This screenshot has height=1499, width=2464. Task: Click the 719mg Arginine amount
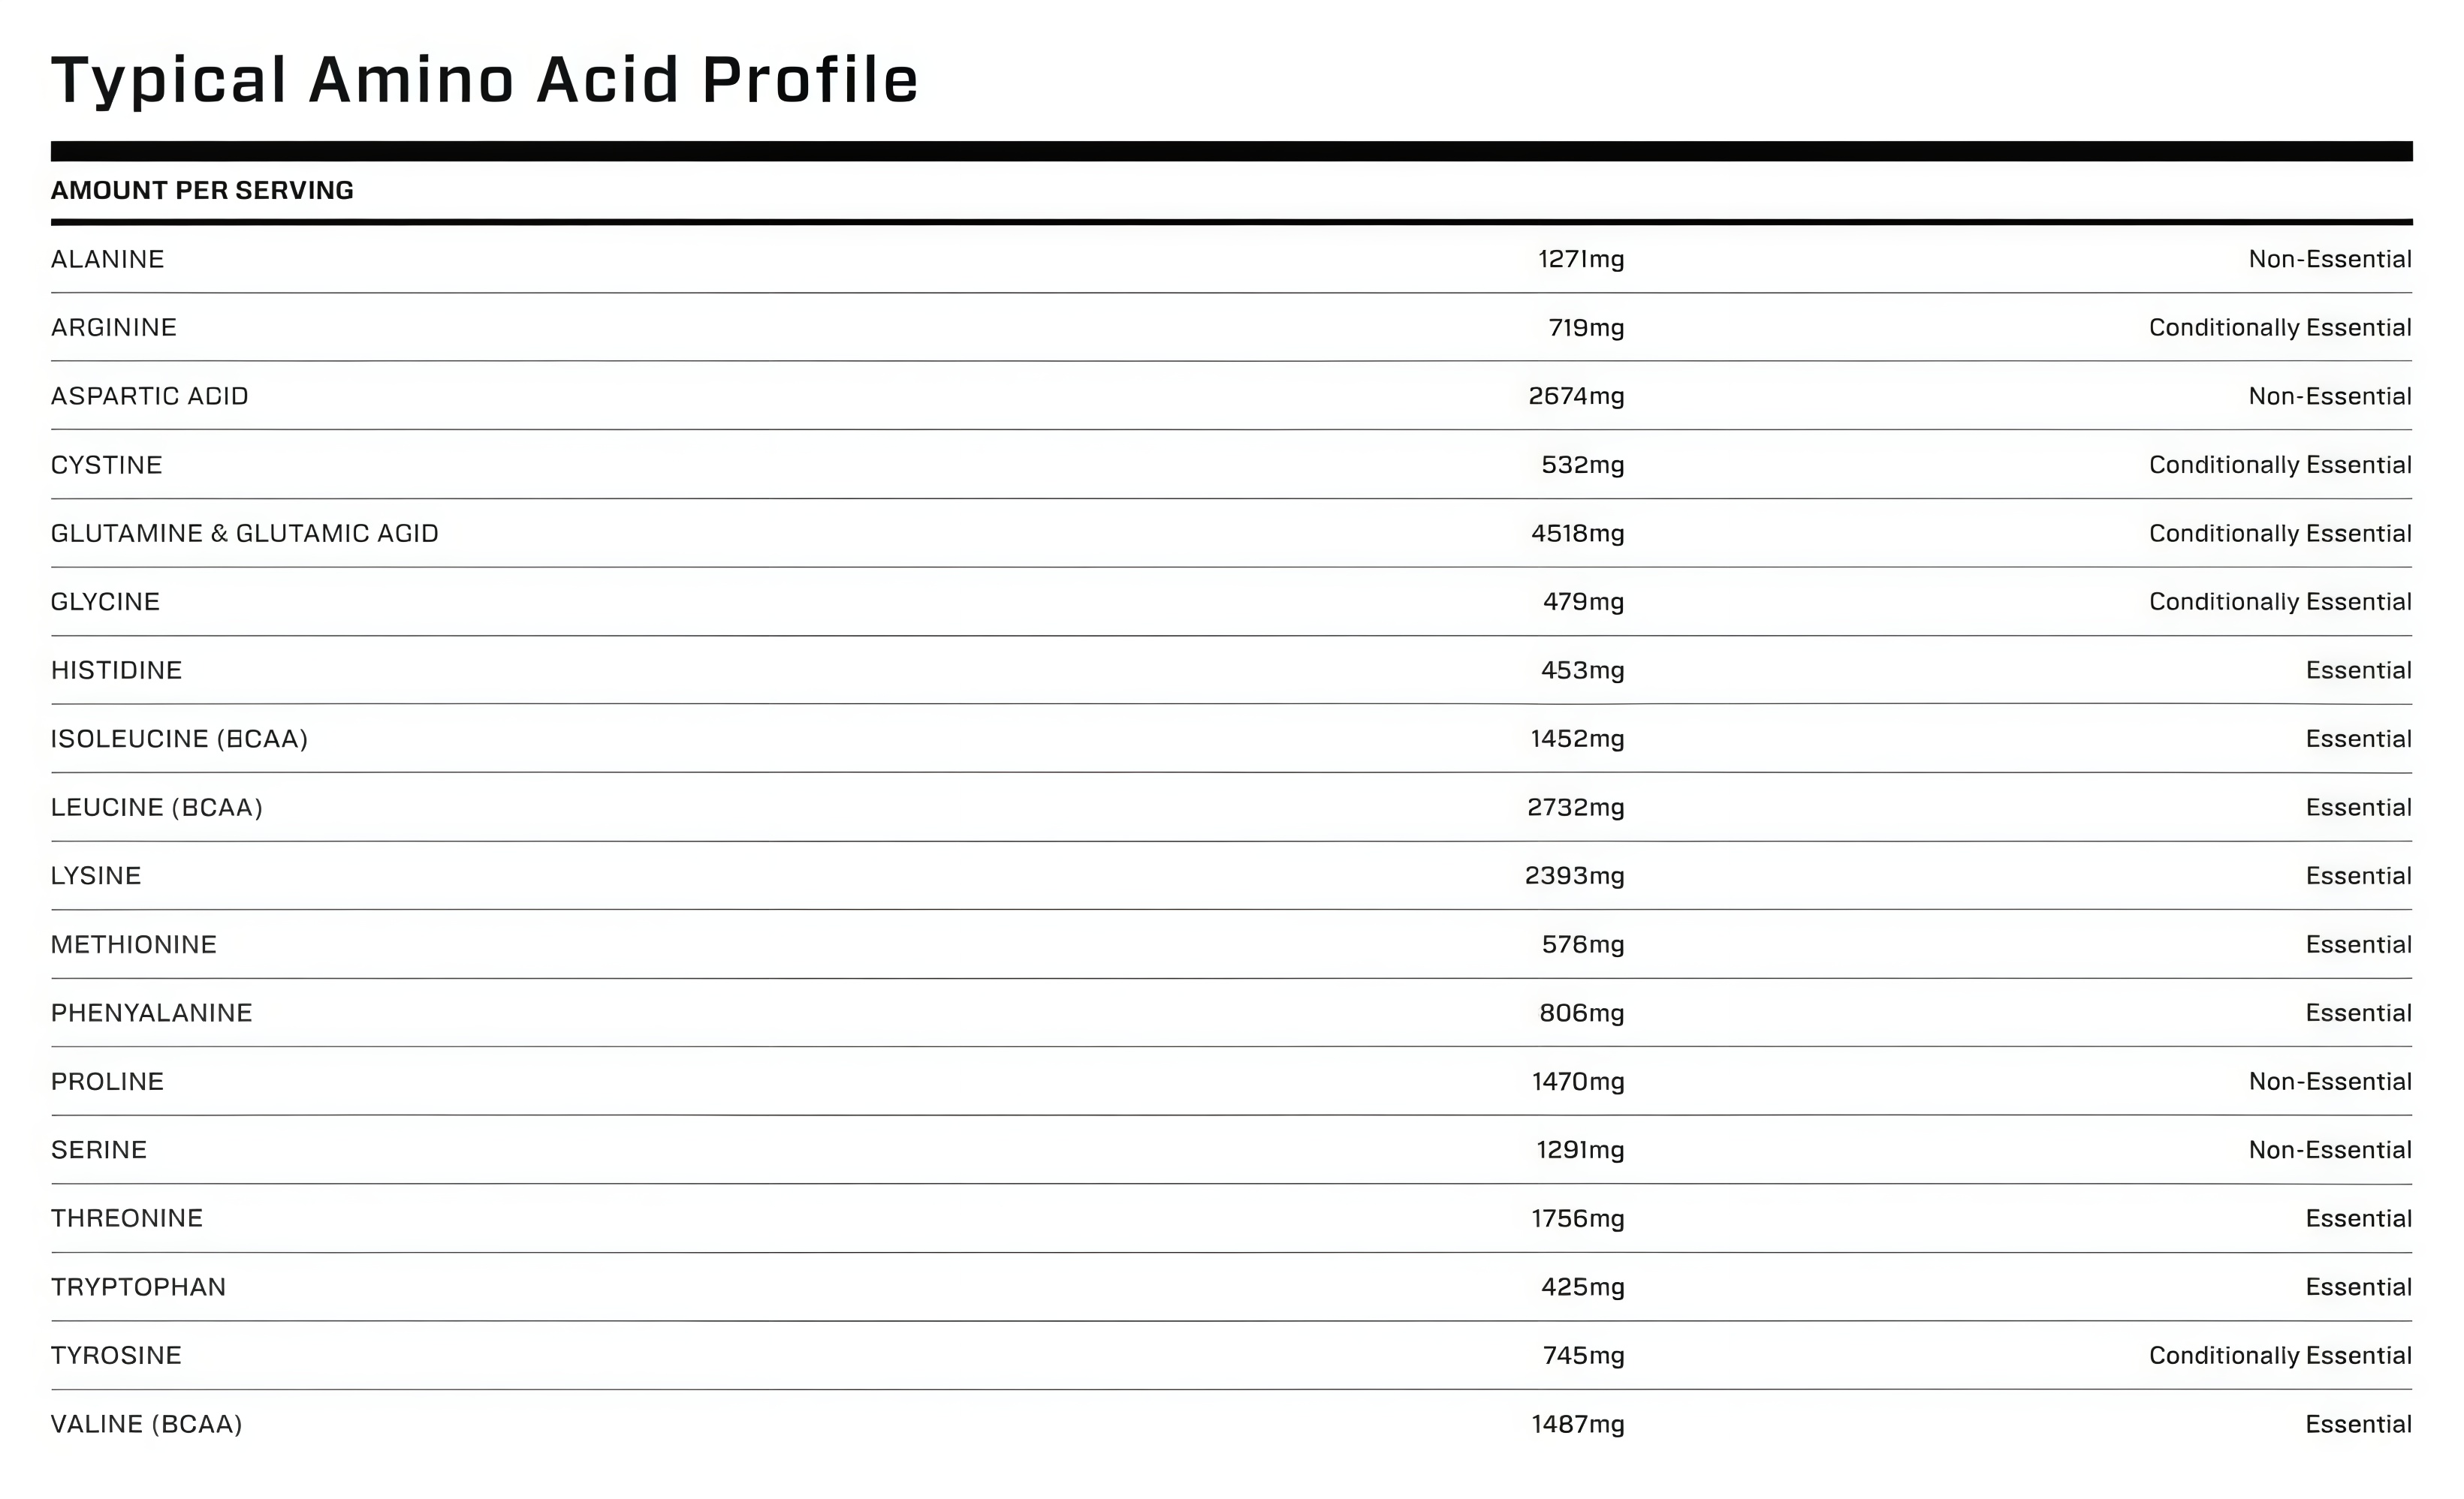1585,328
